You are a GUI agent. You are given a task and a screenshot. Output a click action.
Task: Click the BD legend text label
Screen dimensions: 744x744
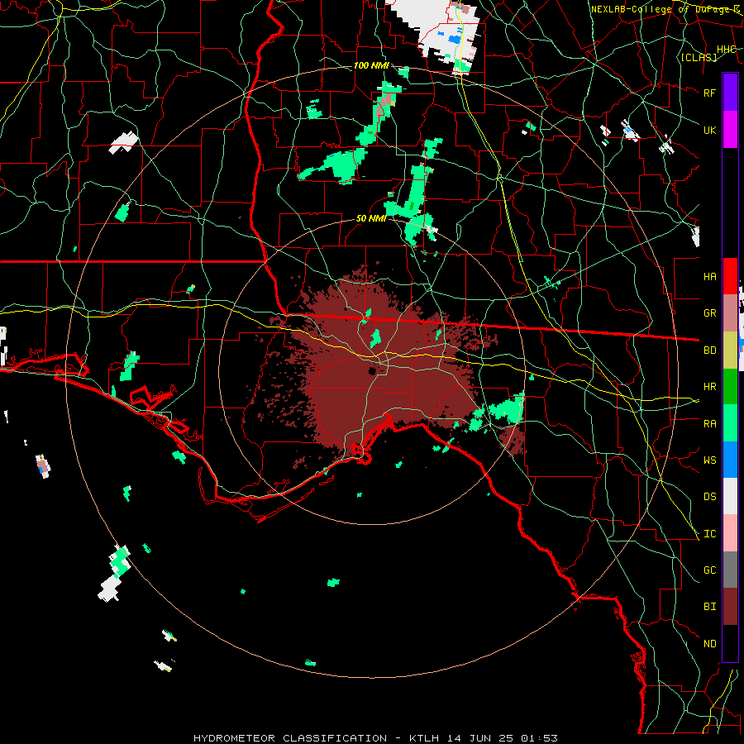pyautogui.click(x=709, y=350)
